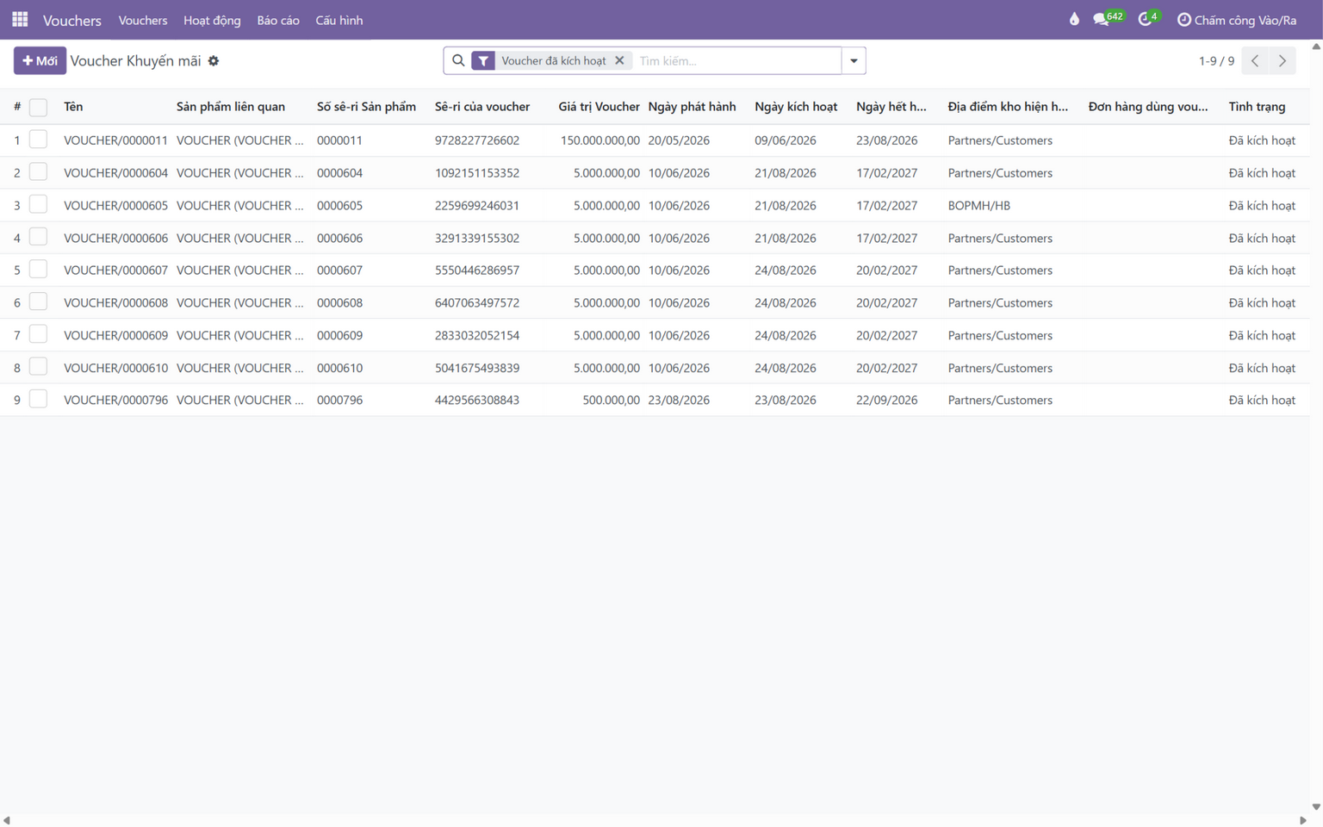Open the Báo cáo menu
Screen dimensions: 1323x827
coord(278,20)
